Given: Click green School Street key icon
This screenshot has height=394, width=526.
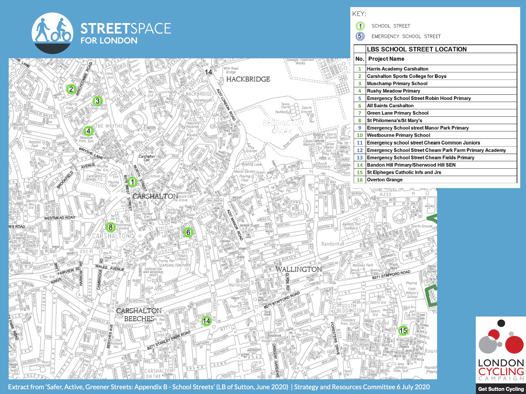Looking at the screenshot, I should [360, 26].
